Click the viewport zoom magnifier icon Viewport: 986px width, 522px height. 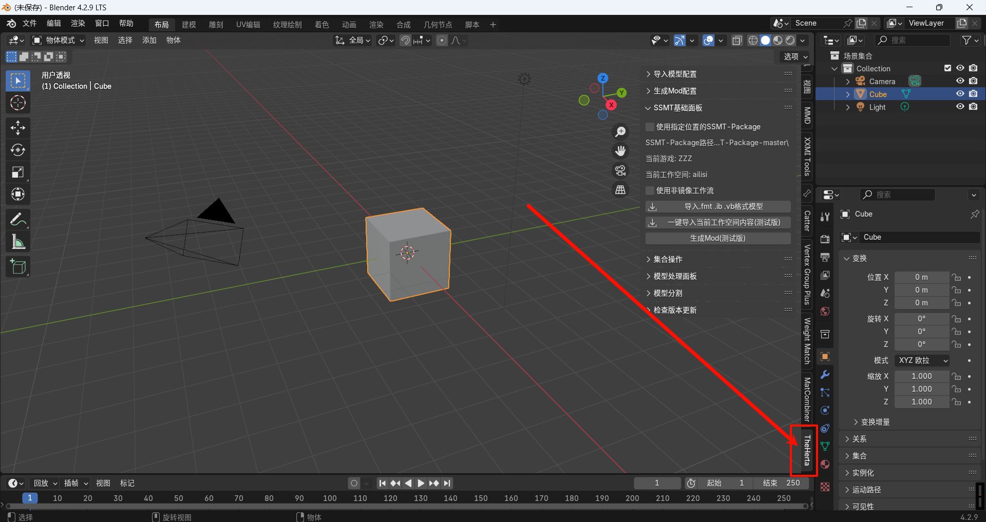point(621,132)
